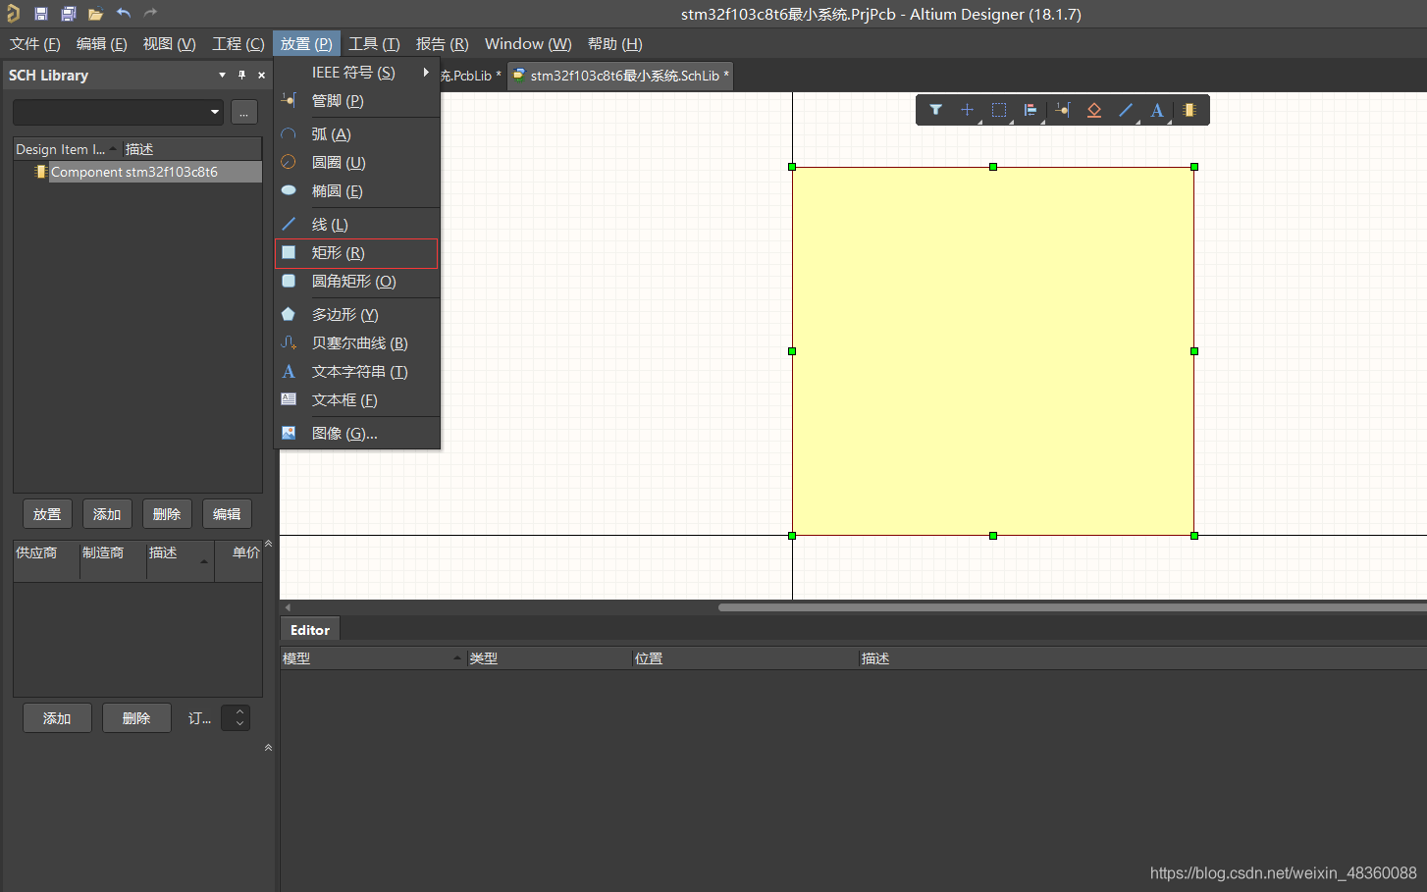Choose 椭圆 (E) ellipse menu item
Image resolution: width=1427 pixels, height=892 pixels.
(357, 191)
